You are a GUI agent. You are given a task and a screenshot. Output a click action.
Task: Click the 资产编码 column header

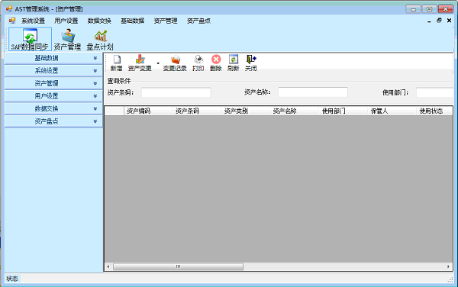[x=148, y=111]
